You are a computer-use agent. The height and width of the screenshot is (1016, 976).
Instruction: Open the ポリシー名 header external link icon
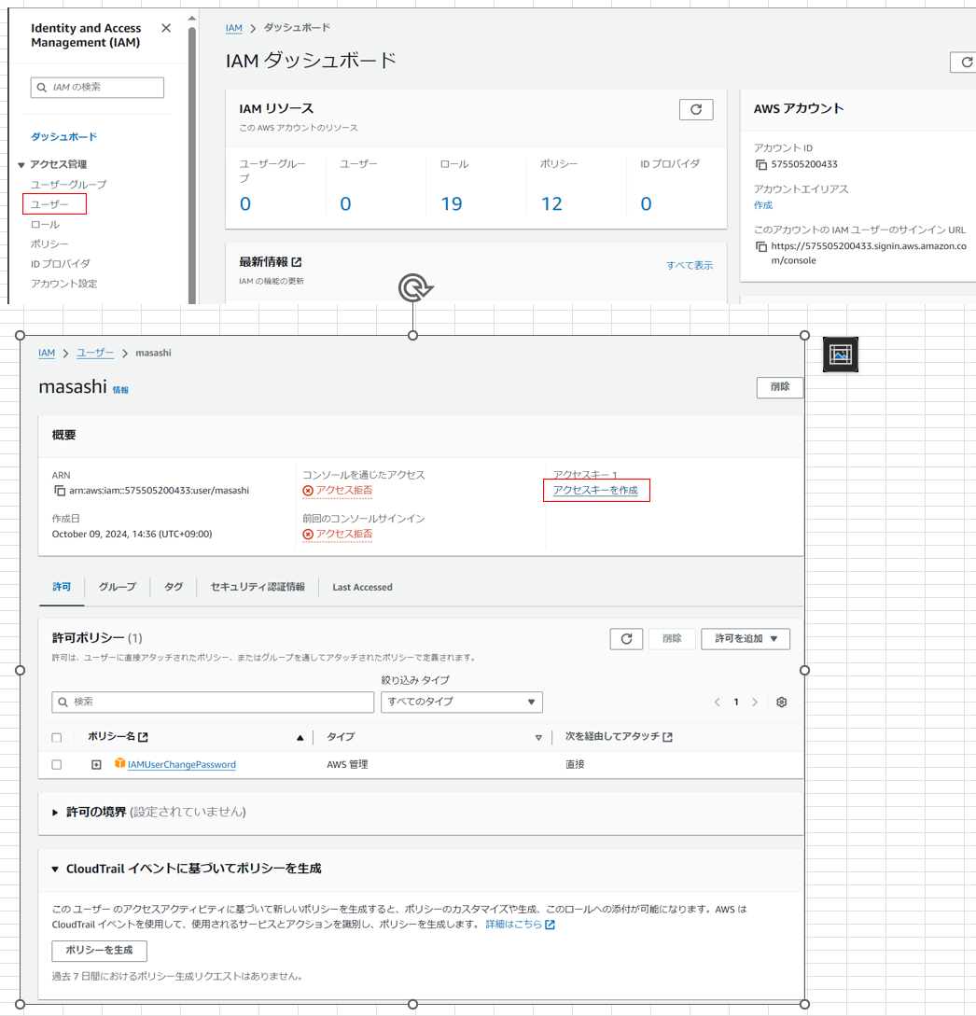click(143, 737)
